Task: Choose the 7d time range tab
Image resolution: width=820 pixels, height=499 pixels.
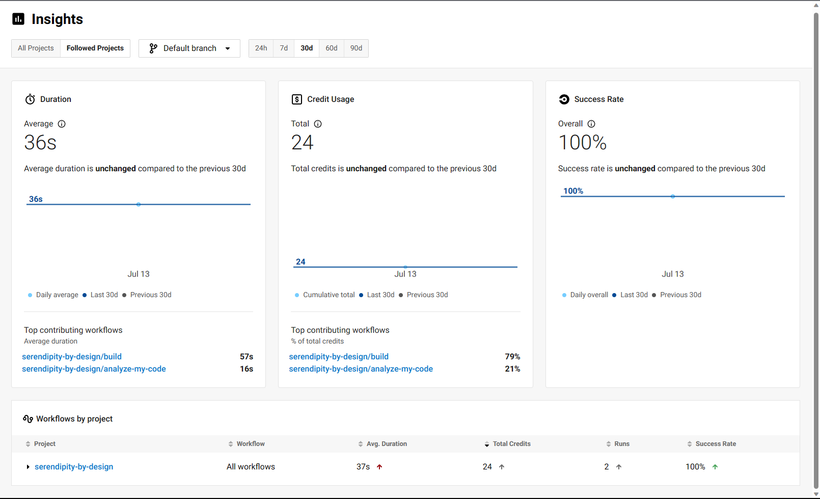Action: [x=284, y=48]
